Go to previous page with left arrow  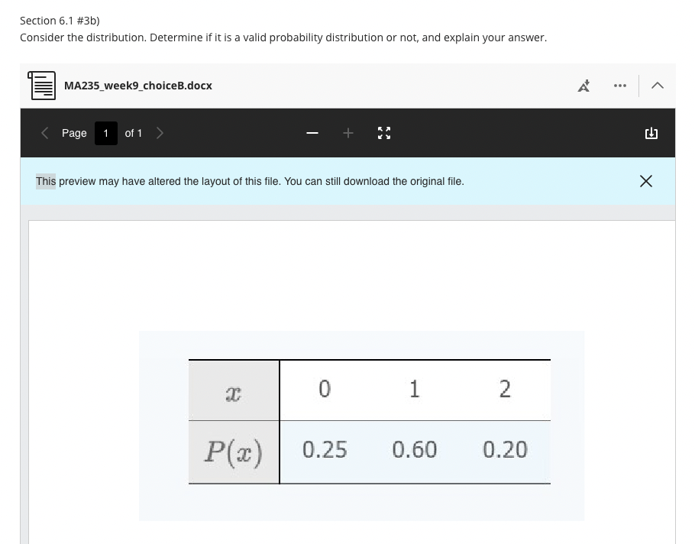pos(44,133)
